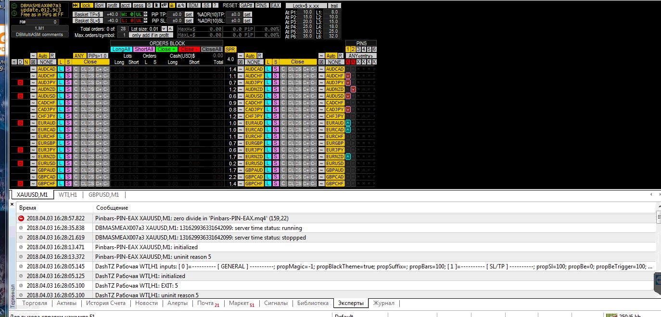661x317 pixels.
Task: Click the red Close - button
Action: tap(189, 49)
